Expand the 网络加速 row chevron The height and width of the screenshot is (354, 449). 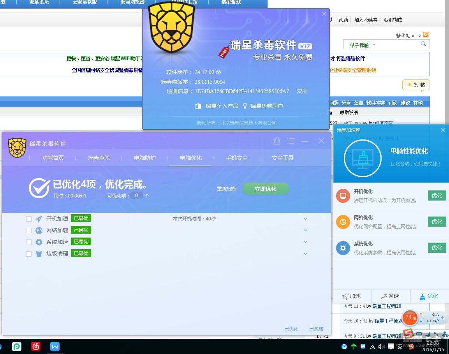pyautogui.click(x=306, y=230)
